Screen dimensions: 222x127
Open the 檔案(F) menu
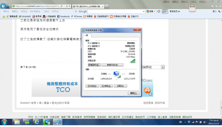tap(6, 11)
